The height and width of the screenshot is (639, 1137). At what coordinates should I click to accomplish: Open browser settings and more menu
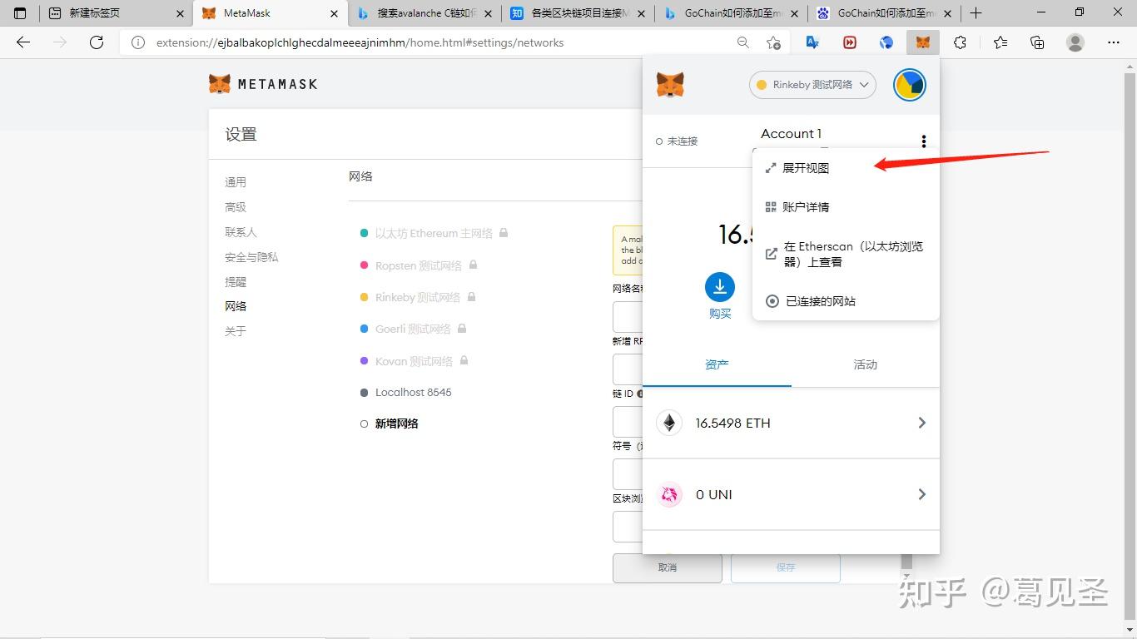click(x=1114, y=42)
